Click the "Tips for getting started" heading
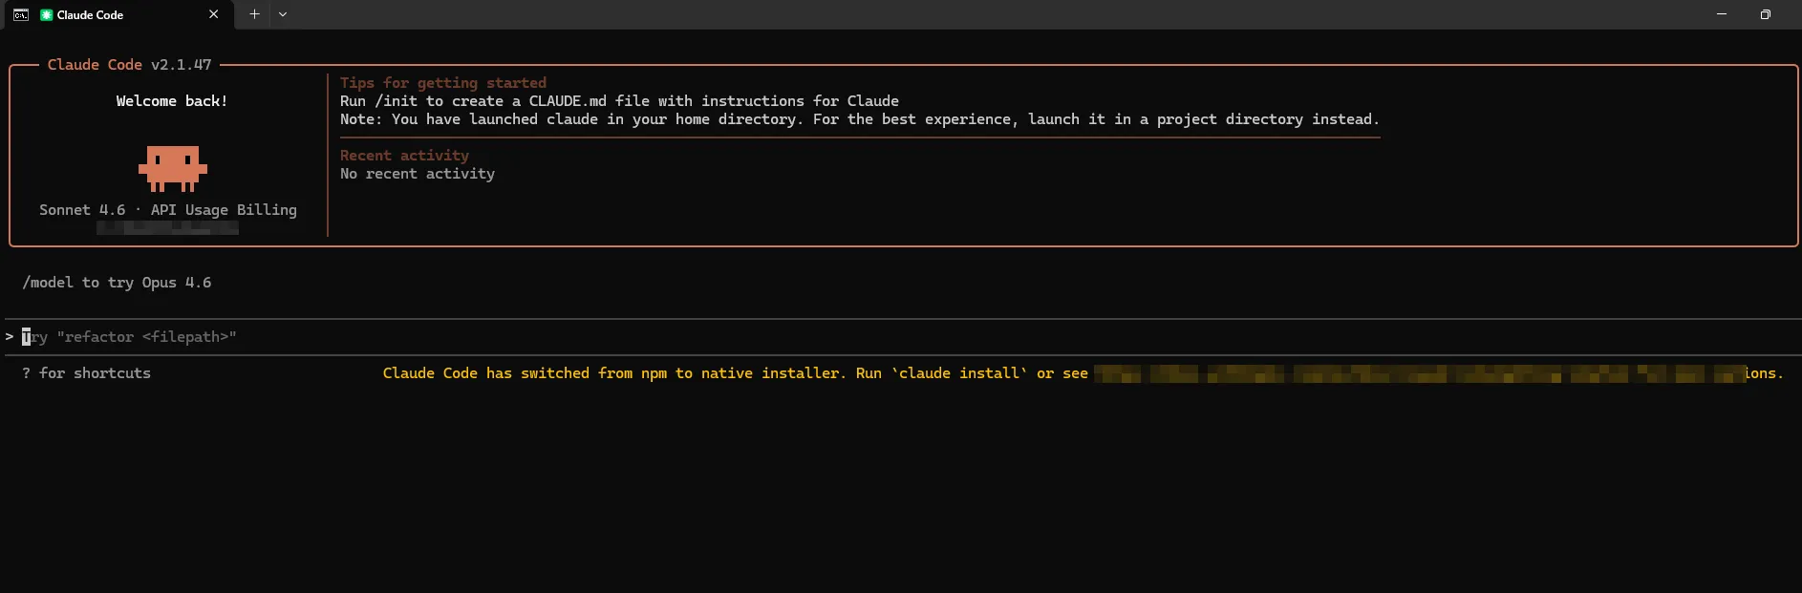This screenshot has height=593, width=1802. pos(443,83)
